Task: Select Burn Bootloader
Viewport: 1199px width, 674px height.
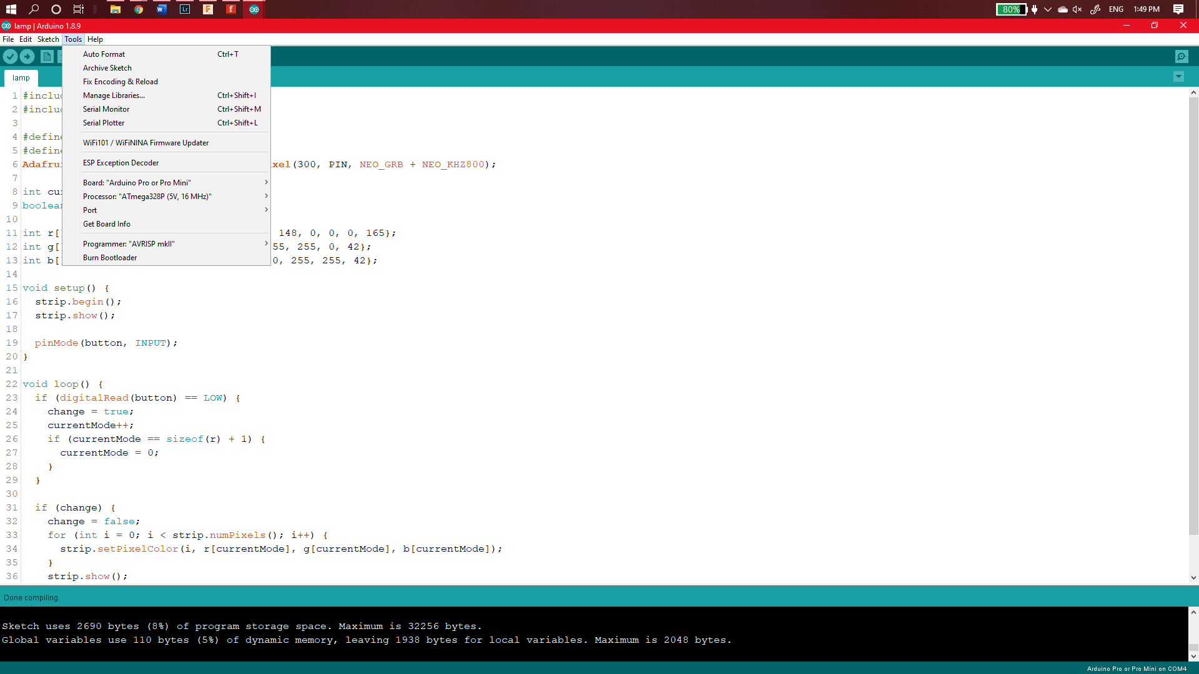Action: [110, 257]
